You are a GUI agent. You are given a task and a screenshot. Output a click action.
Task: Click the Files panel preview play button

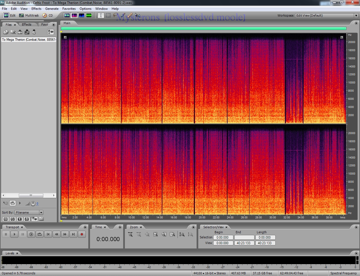[x=20, y=203]
